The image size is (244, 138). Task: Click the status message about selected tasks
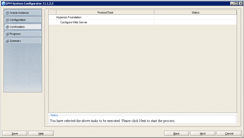tap(112, 121)
